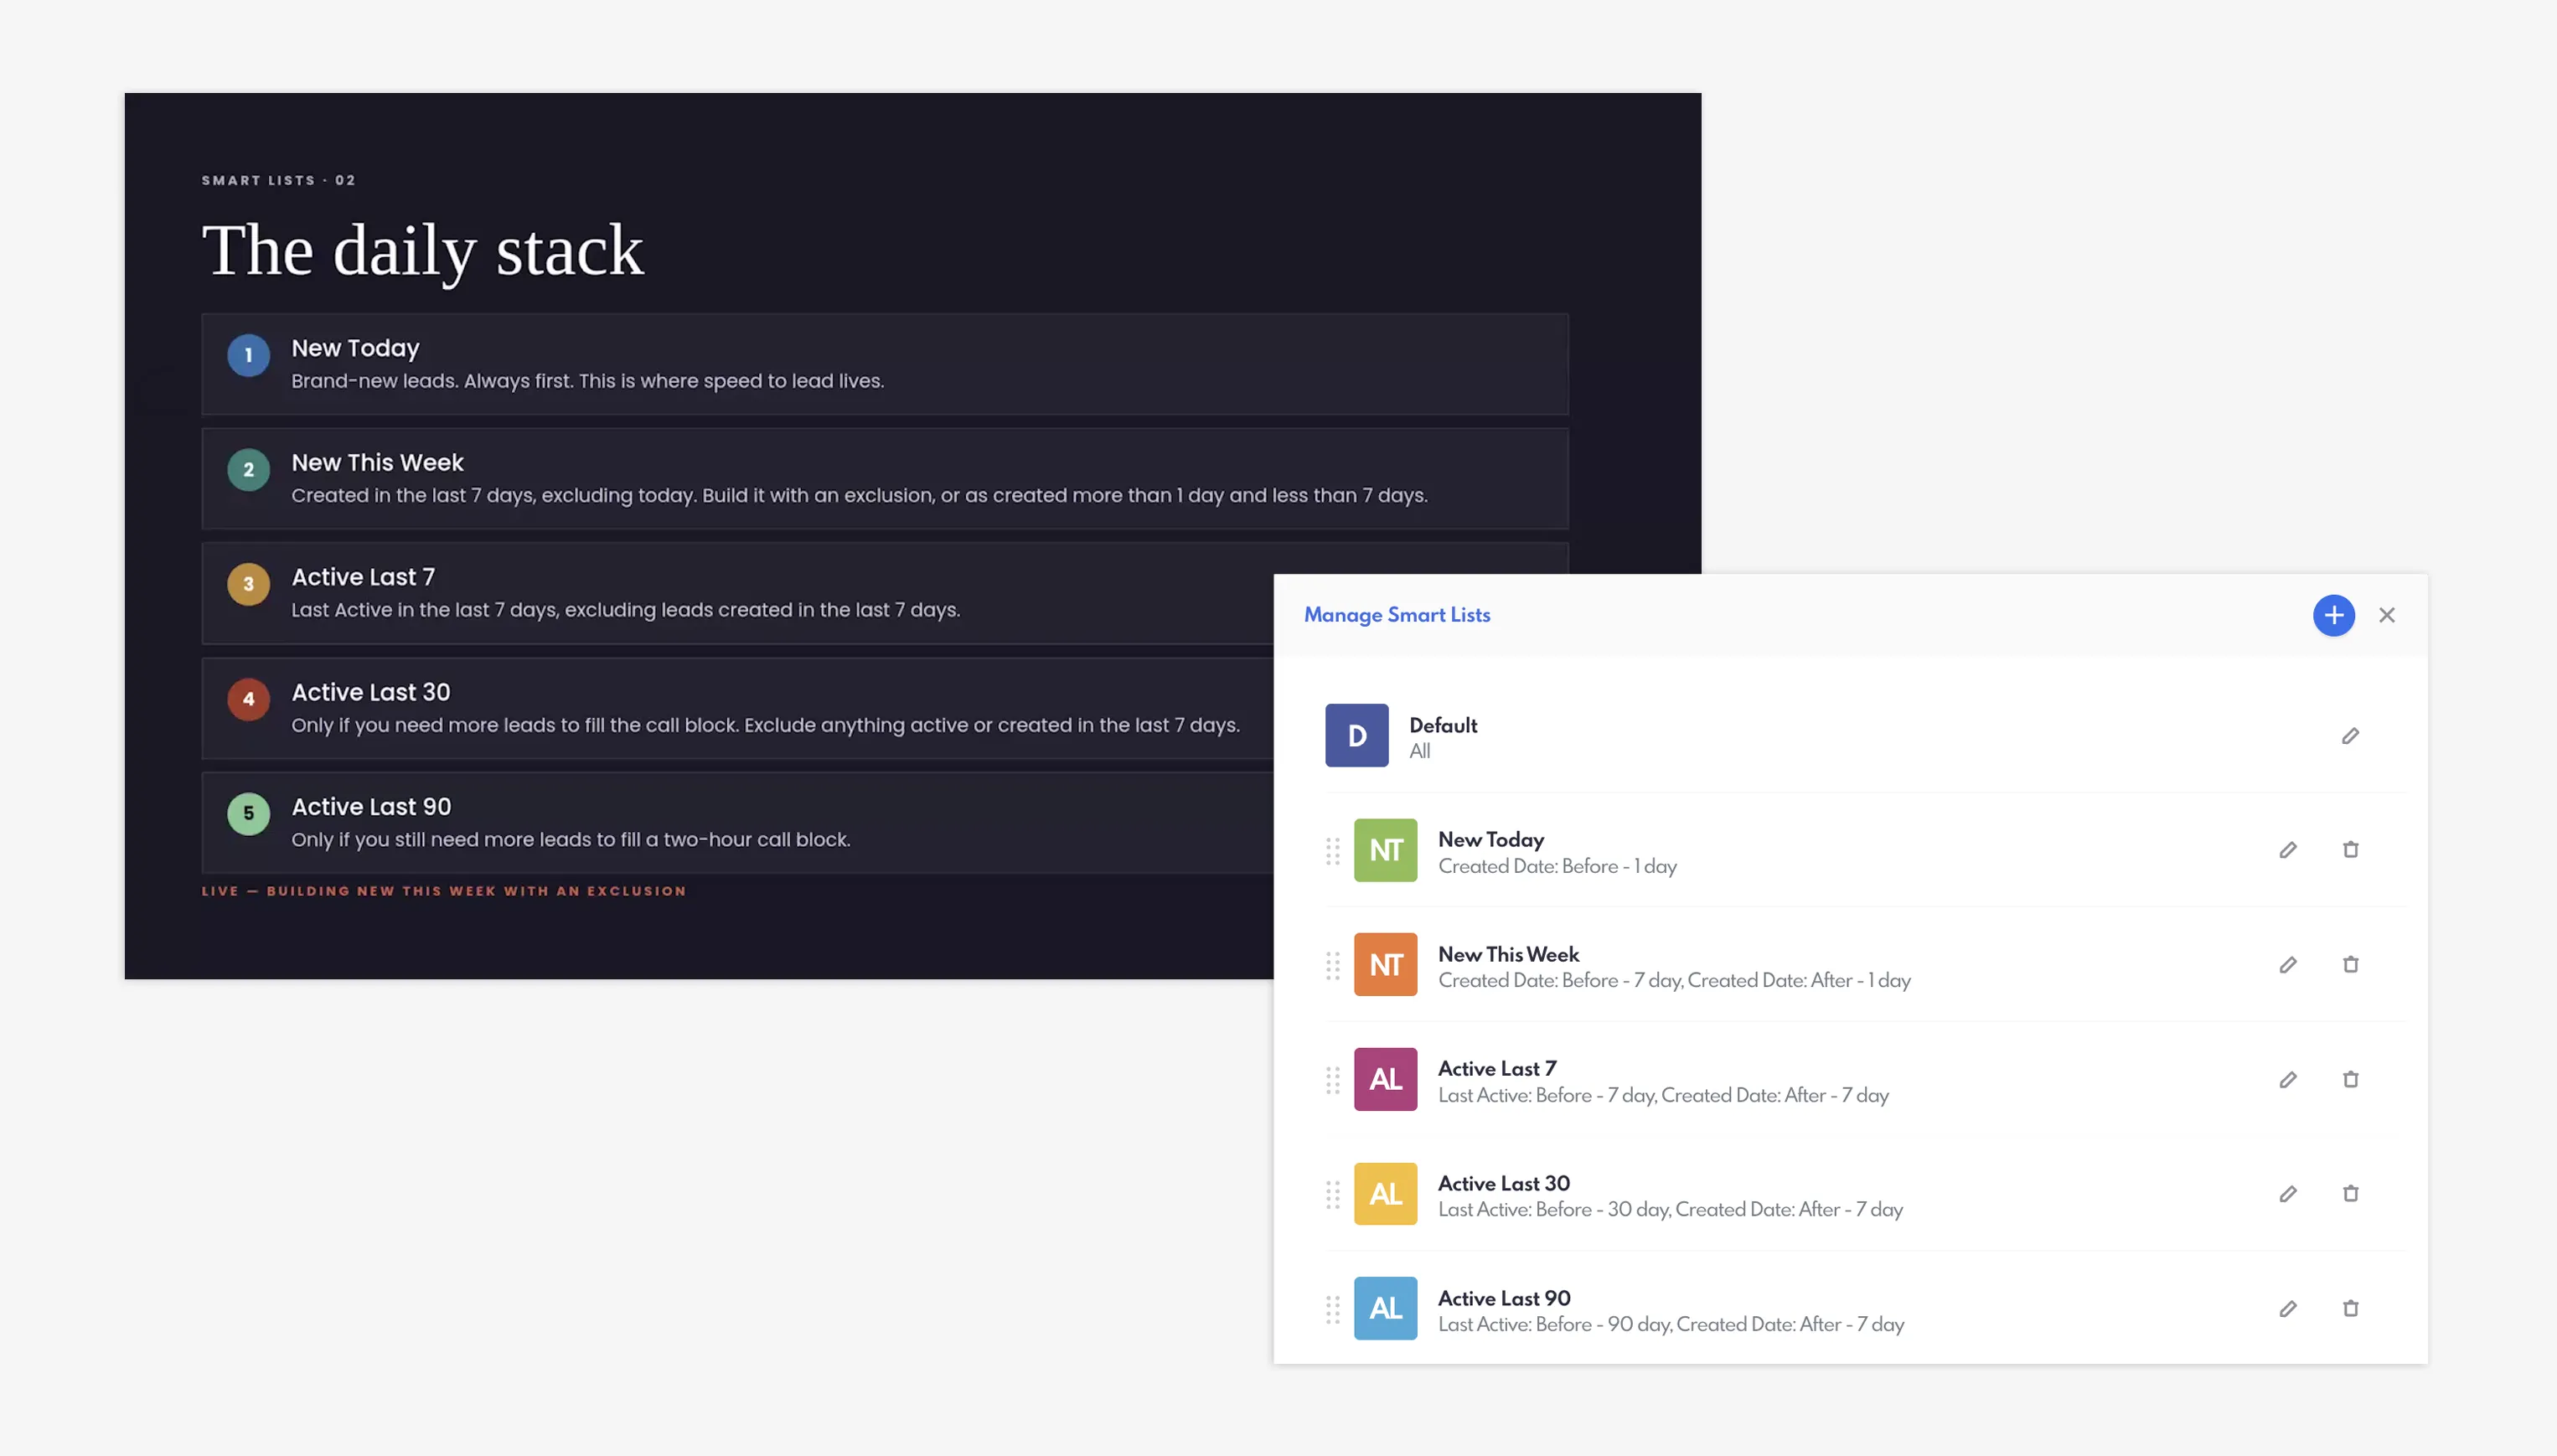Click the drag handle for New Today

pyautogui.click(x=1332, y=851)
